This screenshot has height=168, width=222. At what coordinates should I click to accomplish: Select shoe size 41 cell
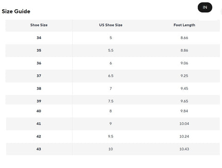coord(39,124)
